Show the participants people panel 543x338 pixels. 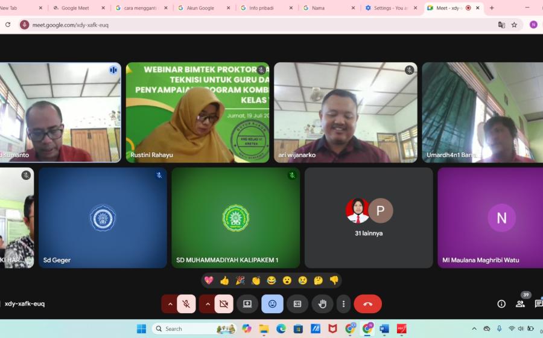coord(520,304)
